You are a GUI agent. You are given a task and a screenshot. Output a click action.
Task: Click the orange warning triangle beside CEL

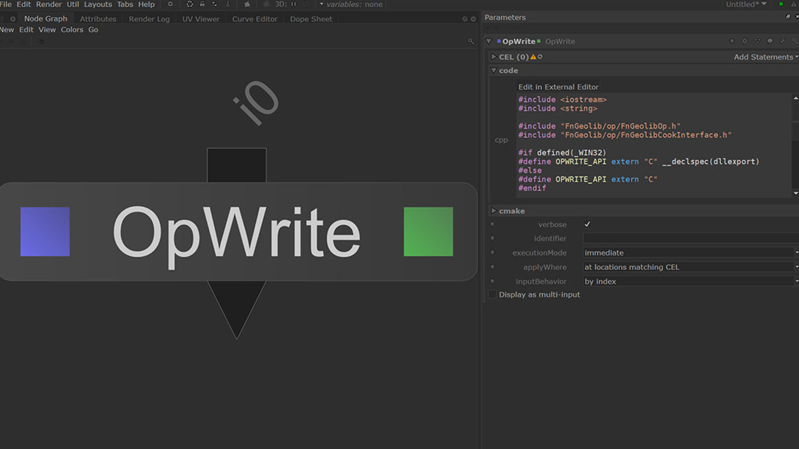coord(533,57)
